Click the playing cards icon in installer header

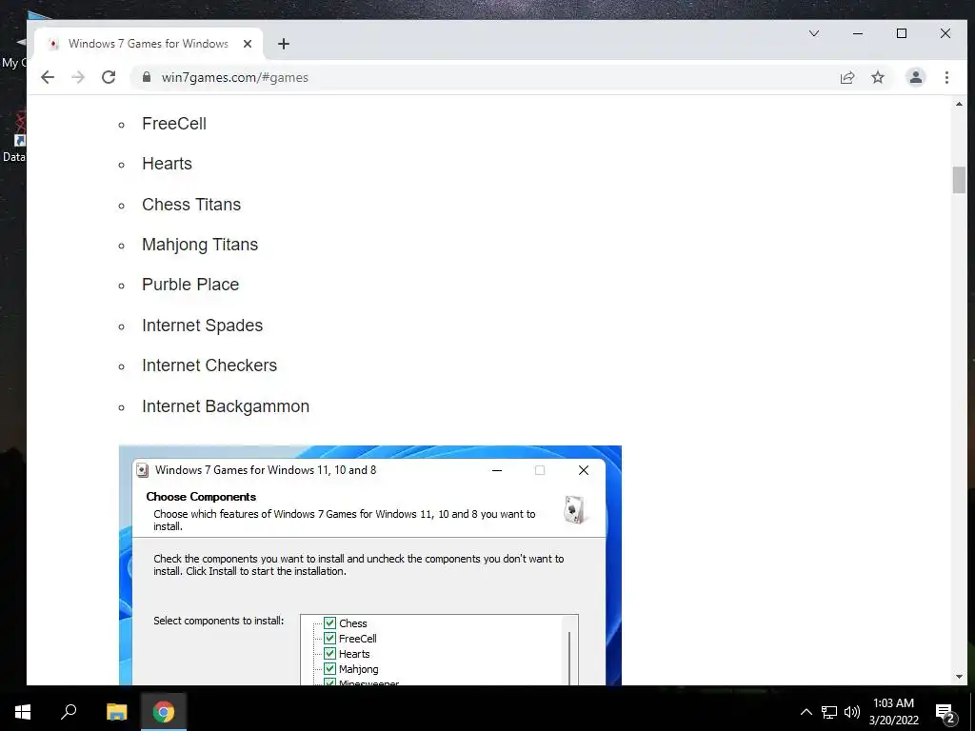coord(574,510)
